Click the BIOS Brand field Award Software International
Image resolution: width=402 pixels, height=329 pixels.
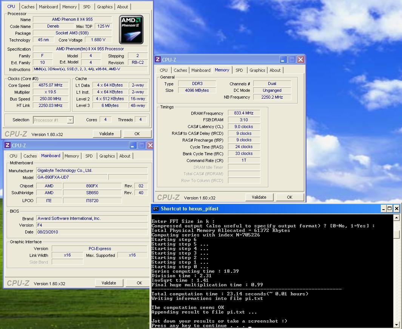(x=92, y=218)
